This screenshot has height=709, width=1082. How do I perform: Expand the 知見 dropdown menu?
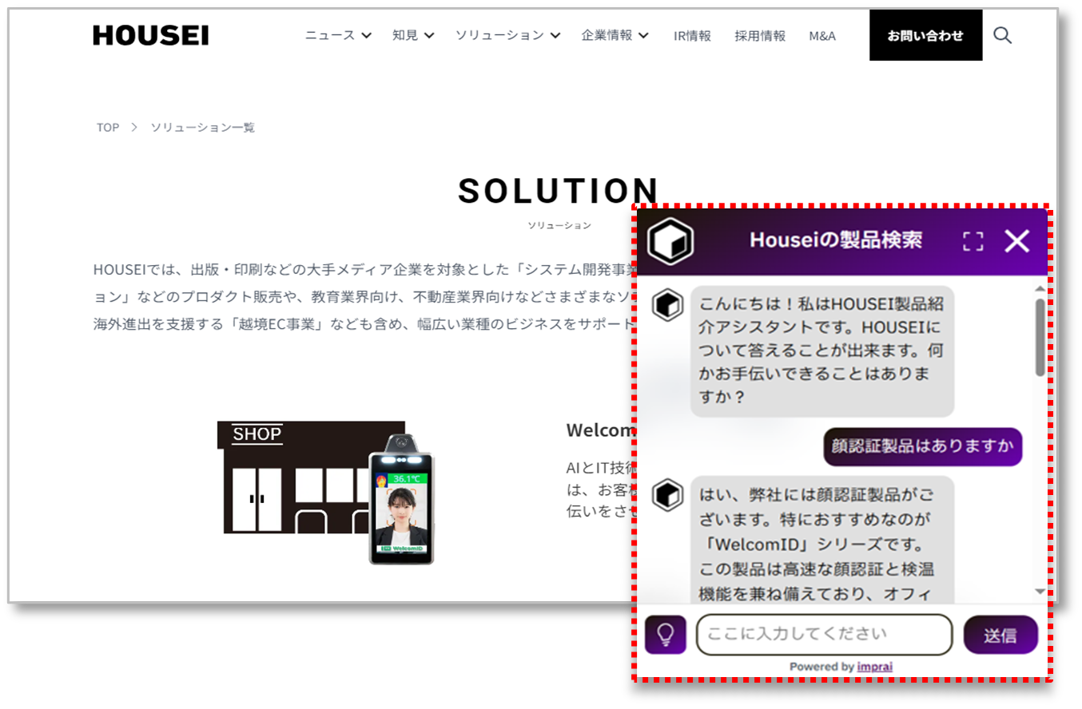[x=413, y=35]
